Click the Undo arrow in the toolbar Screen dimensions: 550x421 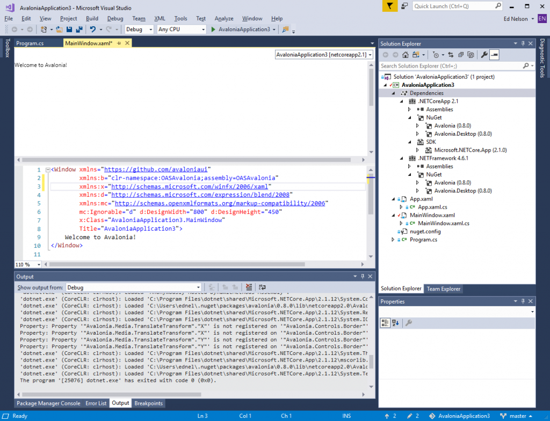point(93,29)
